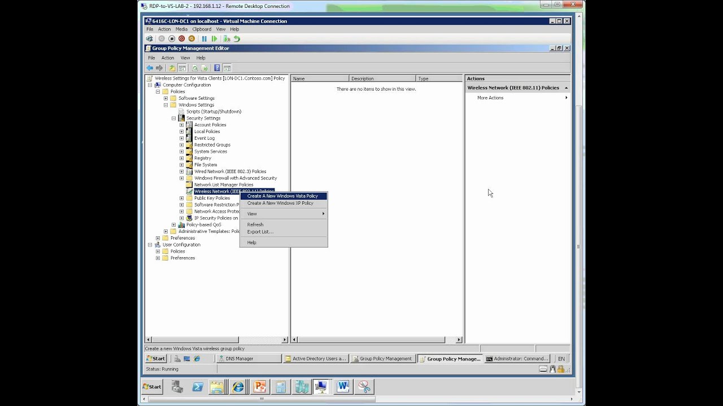Image resolution: width=723 pixels, height=406 pixels.
Task: Open Internet Explorer on outer taskbar
Action: pos(238,387)
